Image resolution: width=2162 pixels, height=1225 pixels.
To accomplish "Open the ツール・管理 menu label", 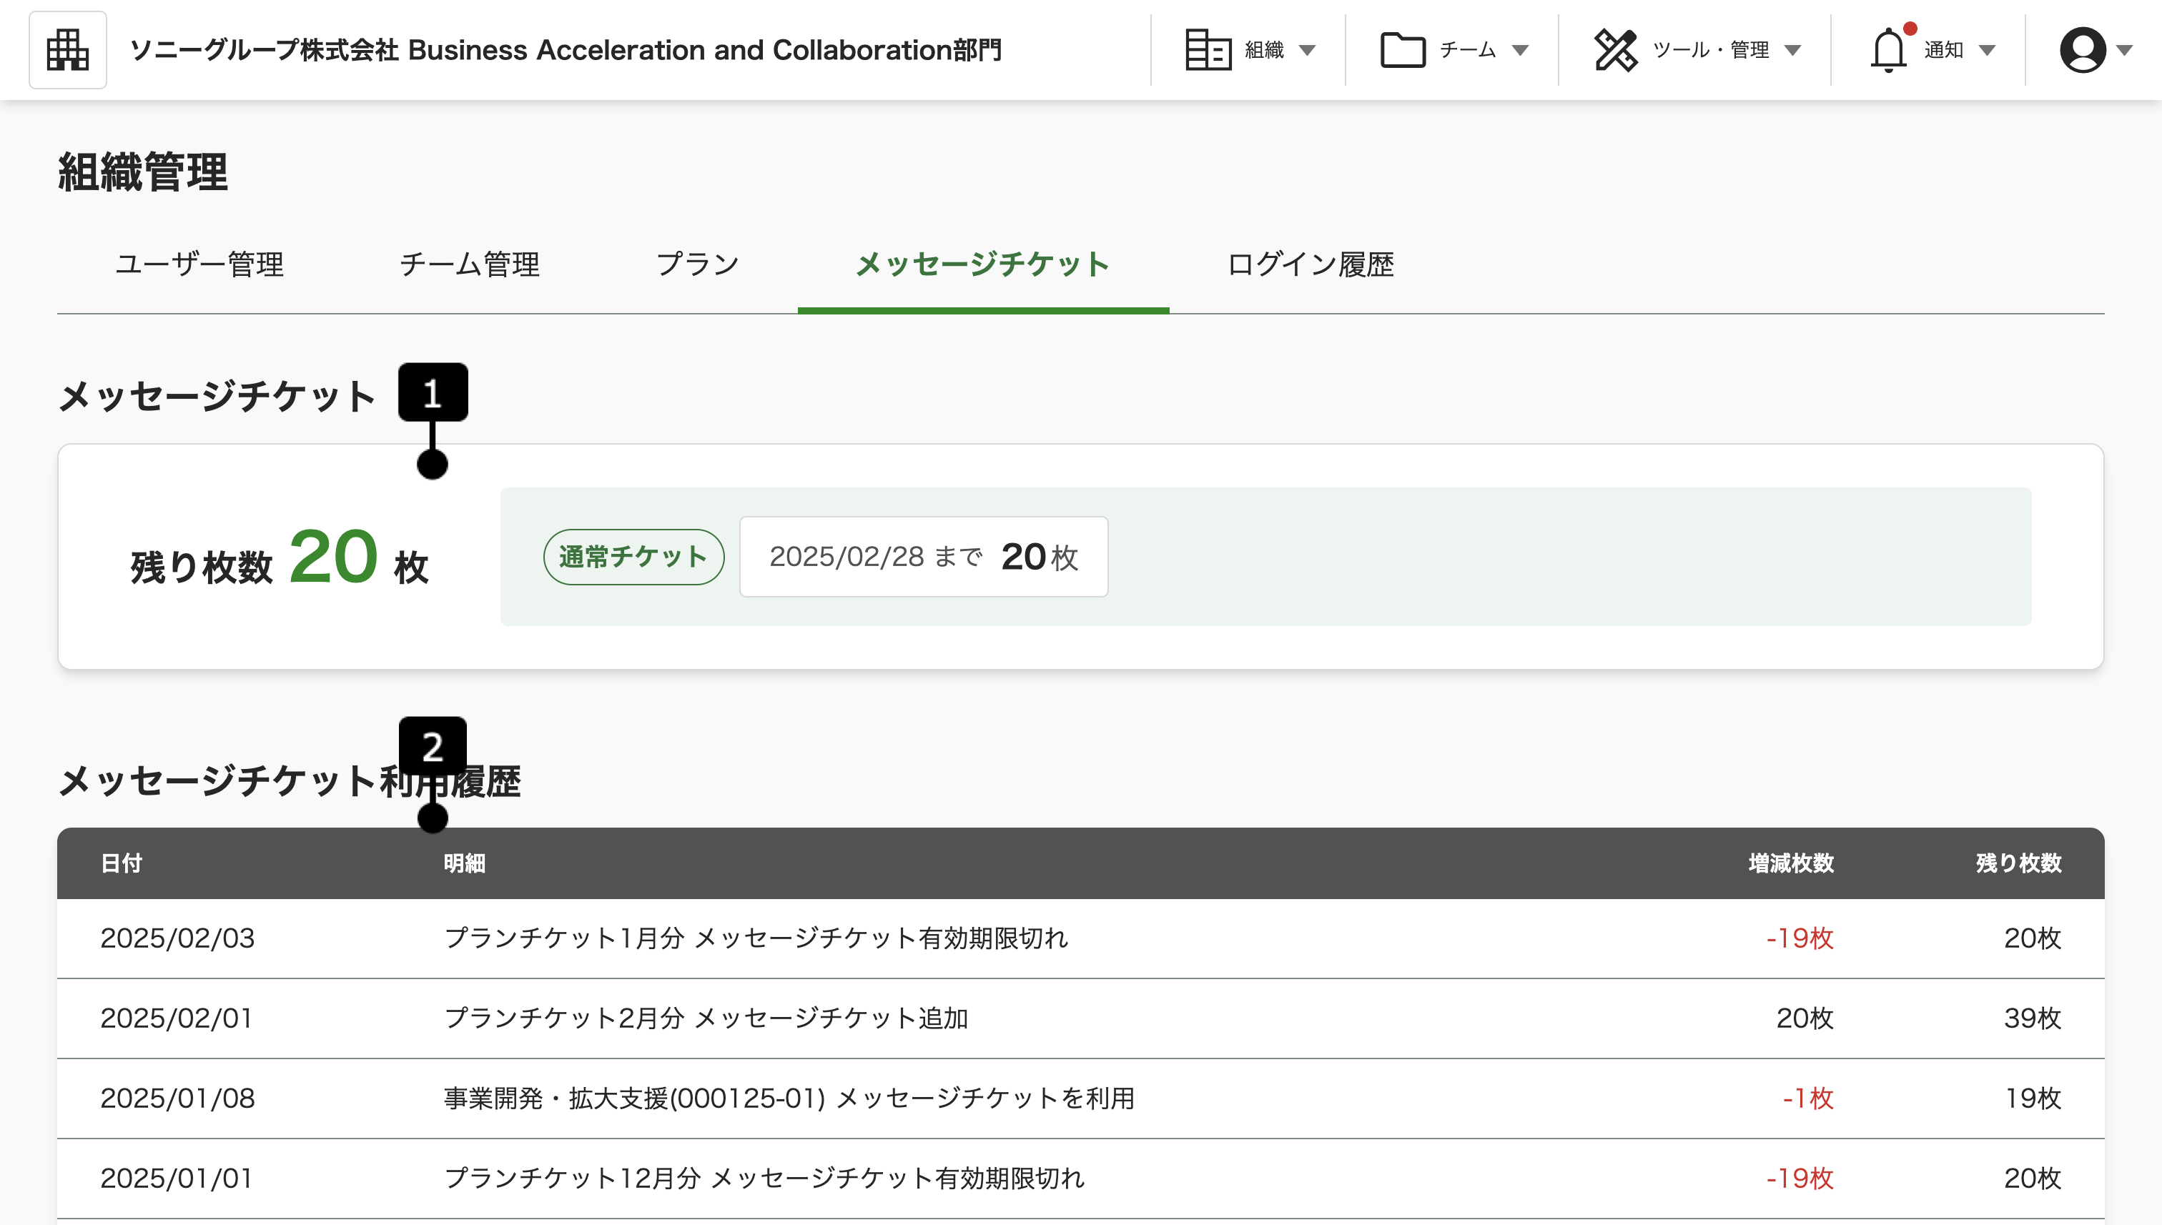I will coord(1711,49).
